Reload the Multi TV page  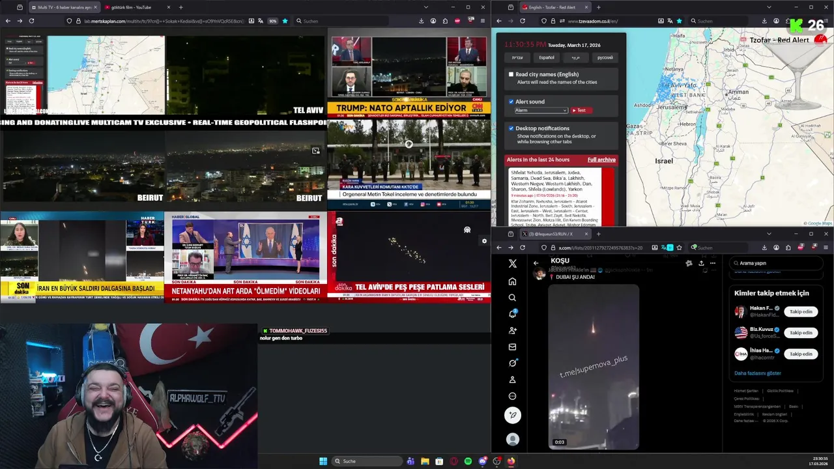coord(31,21)
